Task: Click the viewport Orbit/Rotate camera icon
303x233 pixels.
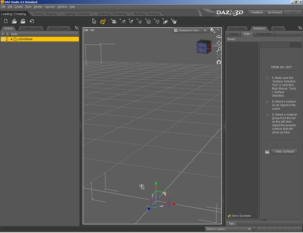Action: [x=219, y=36]
